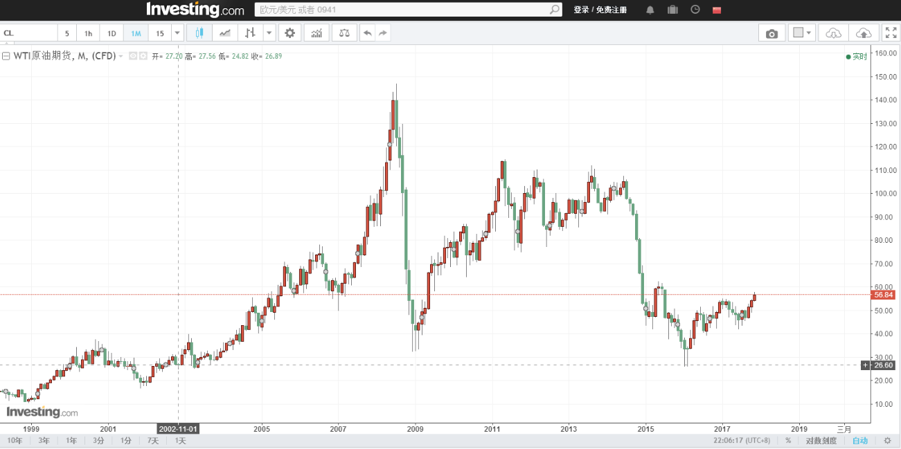Click the Investing.com header logo
Viewport: 901px width, 449px height.
pyautogui.click(x=195, y=10)
